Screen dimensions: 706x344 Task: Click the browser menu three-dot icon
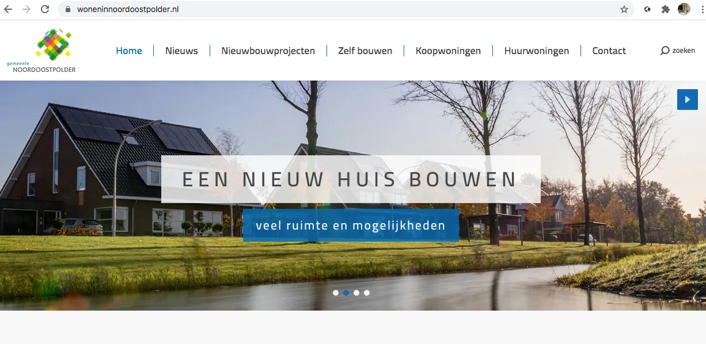(x=701, y=9)
